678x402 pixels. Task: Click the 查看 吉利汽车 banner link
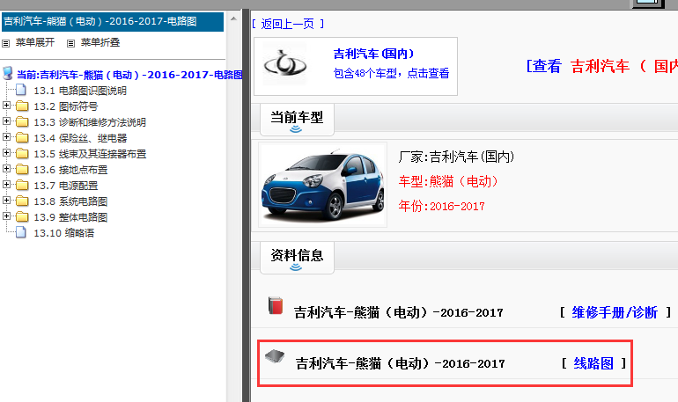coord(602,66)
